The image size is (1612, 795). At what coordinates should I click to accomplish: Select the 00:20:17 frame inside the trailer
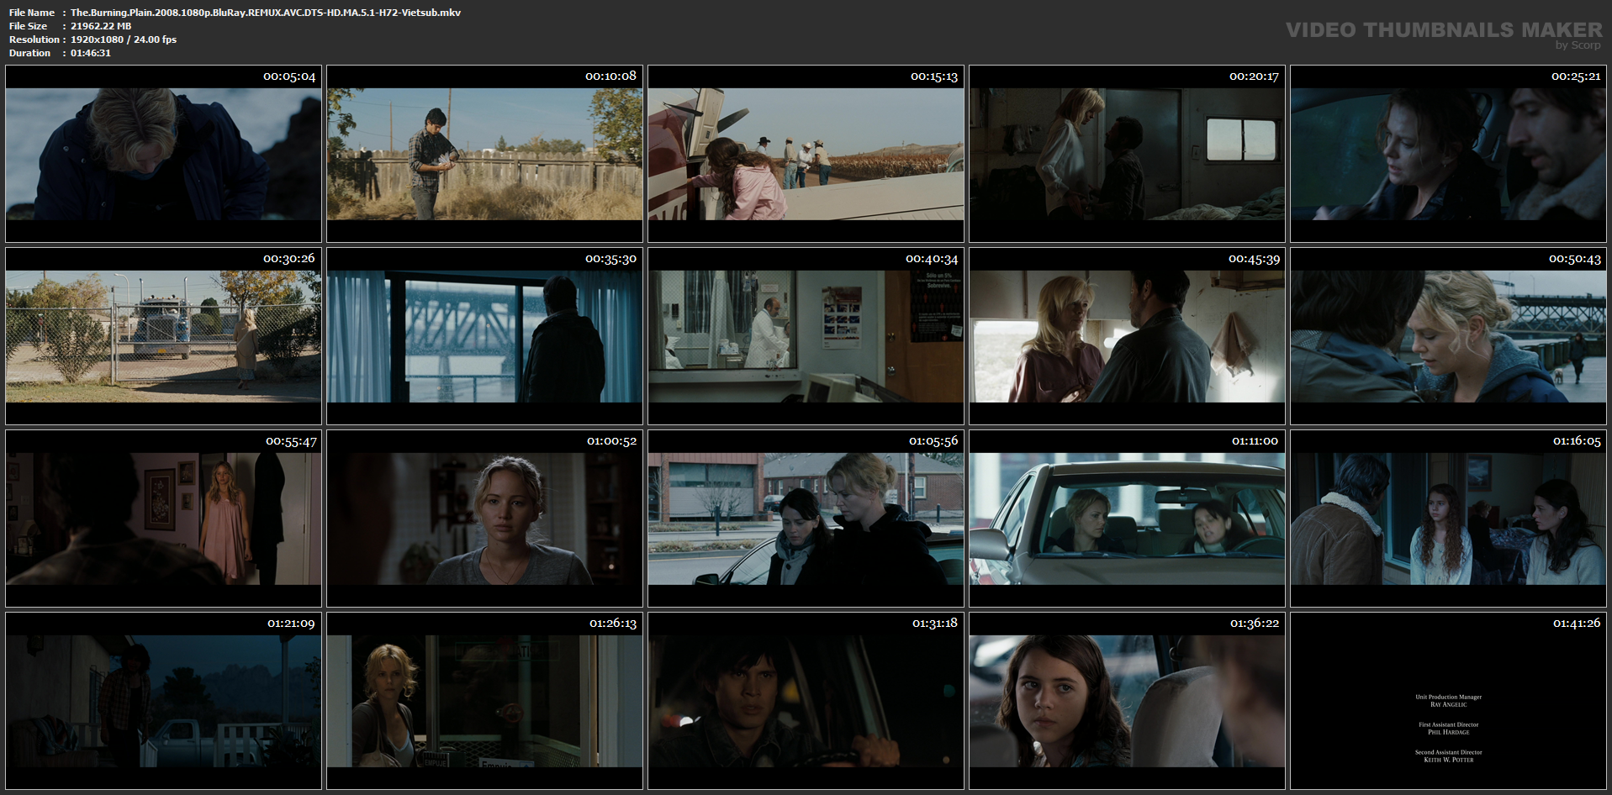[x=1127, y=154]
